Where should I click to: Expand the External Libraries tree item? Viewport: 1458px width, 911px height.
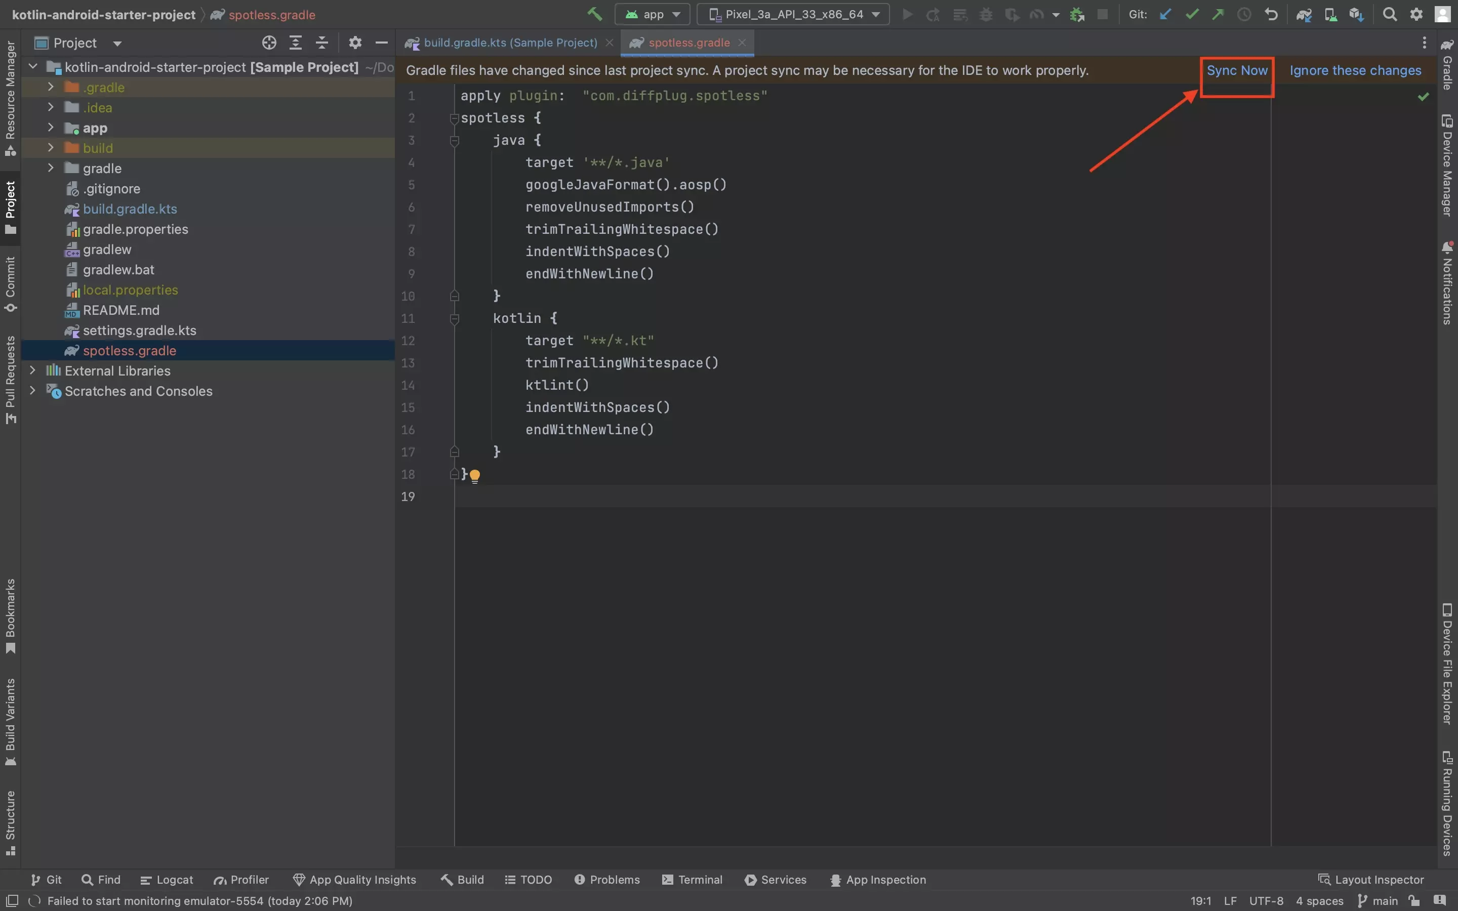[x=31, y=370]
